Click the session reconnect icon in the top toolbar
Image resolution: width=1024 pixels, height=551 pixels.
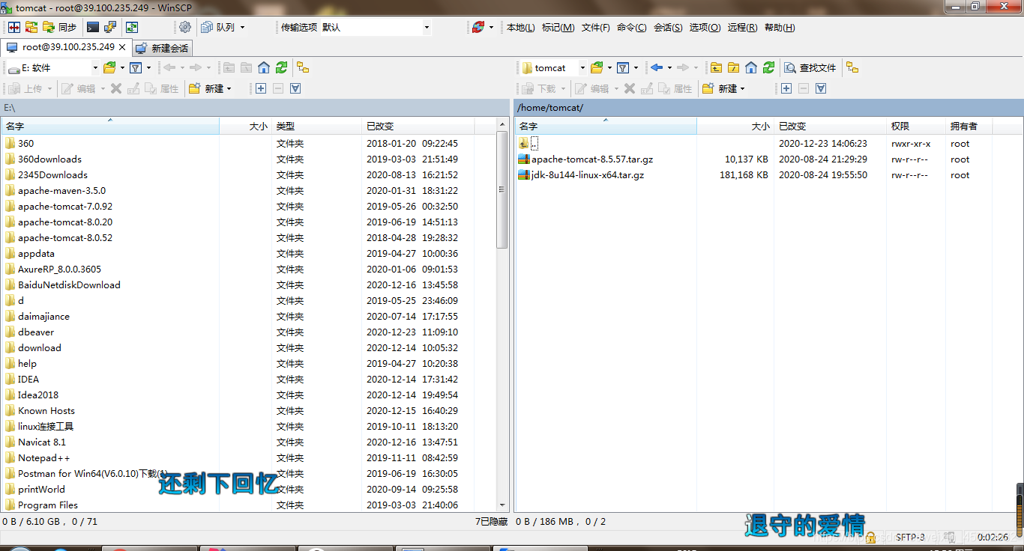tap(478, 27)
